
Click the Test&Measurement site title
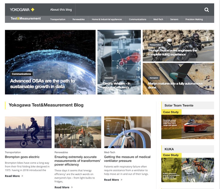(26, 19)
